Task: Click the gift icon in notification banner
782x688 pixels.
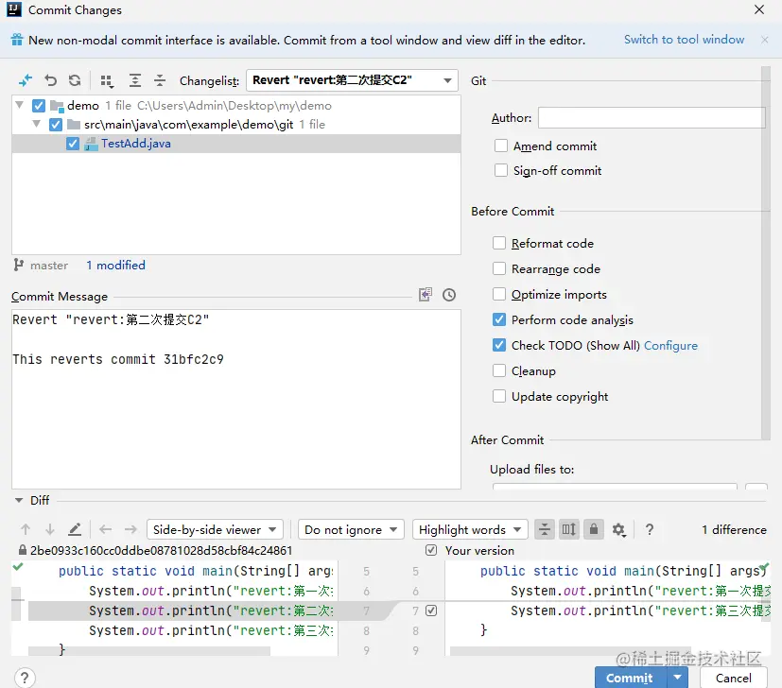Action: tap(17, 40)
